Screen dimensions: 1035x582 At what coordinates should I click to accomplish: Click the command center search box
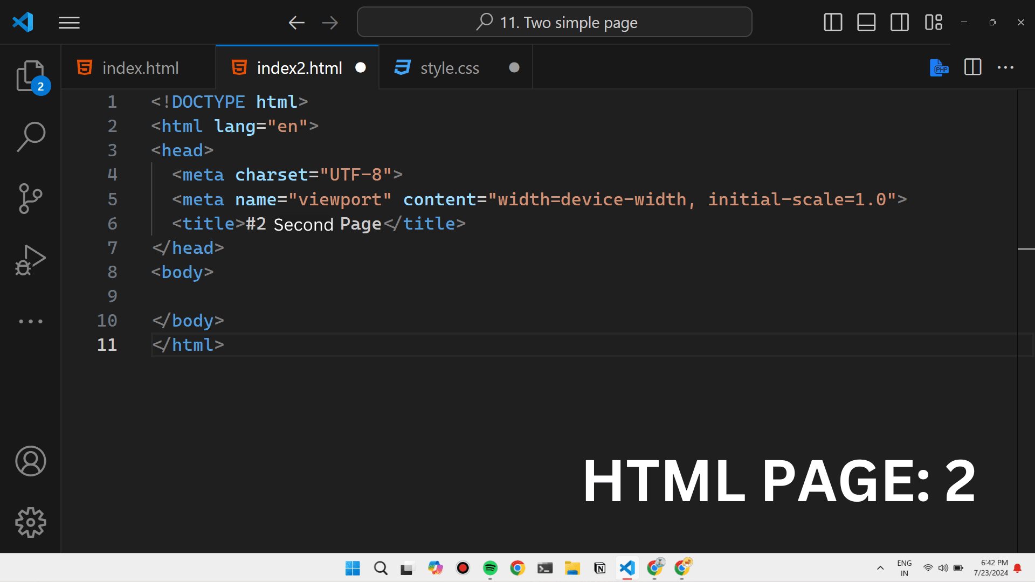(555, 22)
